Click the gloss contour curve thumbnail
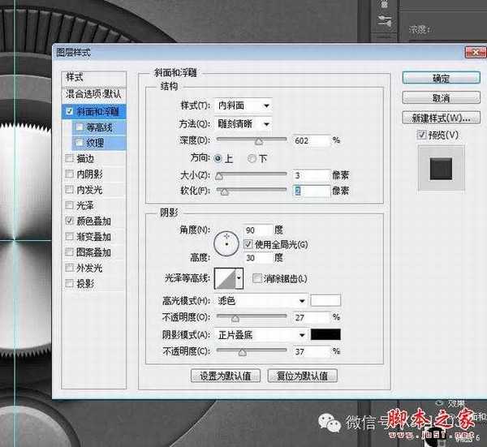 coord(224,279)
